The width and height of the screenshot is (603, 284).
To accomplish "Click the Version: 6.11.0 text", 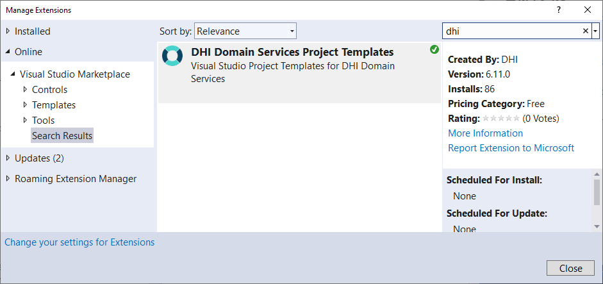I will 479,74.
